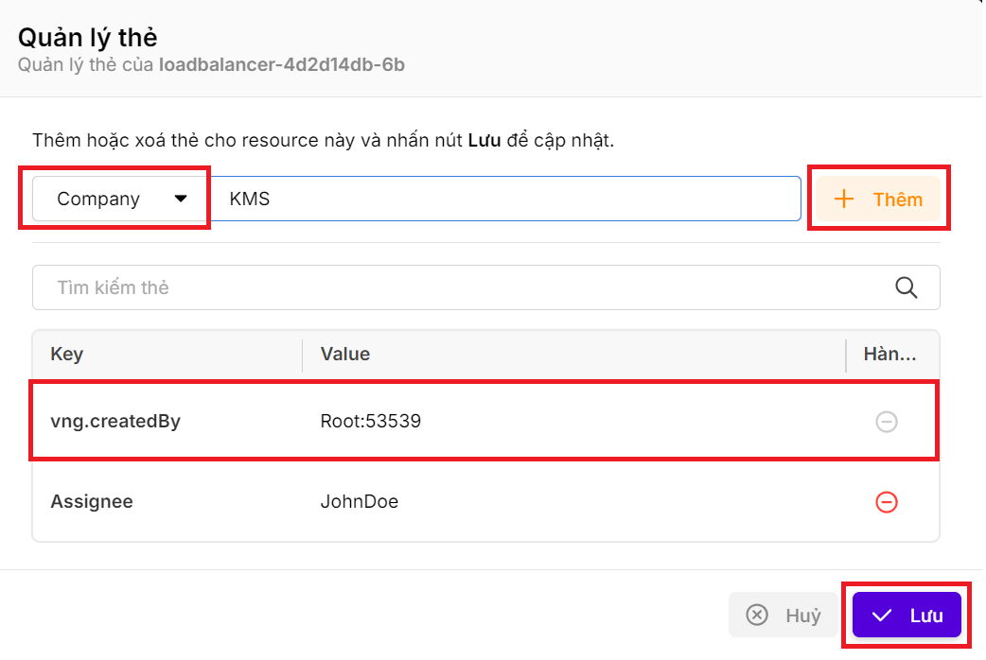The width and height of the screenshot is (986, 660).
Task: Click greyed-out minus icon on vng.createdBy row
Action: click(x=887, y=422)
